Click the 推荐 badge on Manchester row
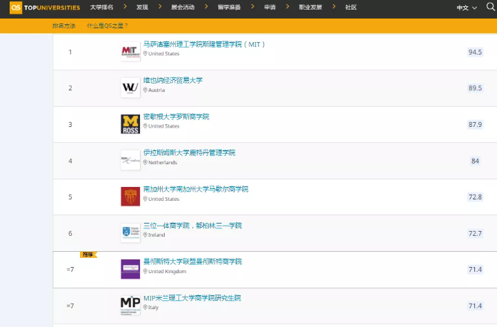This screenshot has height=327, width=497. (88, 255)
